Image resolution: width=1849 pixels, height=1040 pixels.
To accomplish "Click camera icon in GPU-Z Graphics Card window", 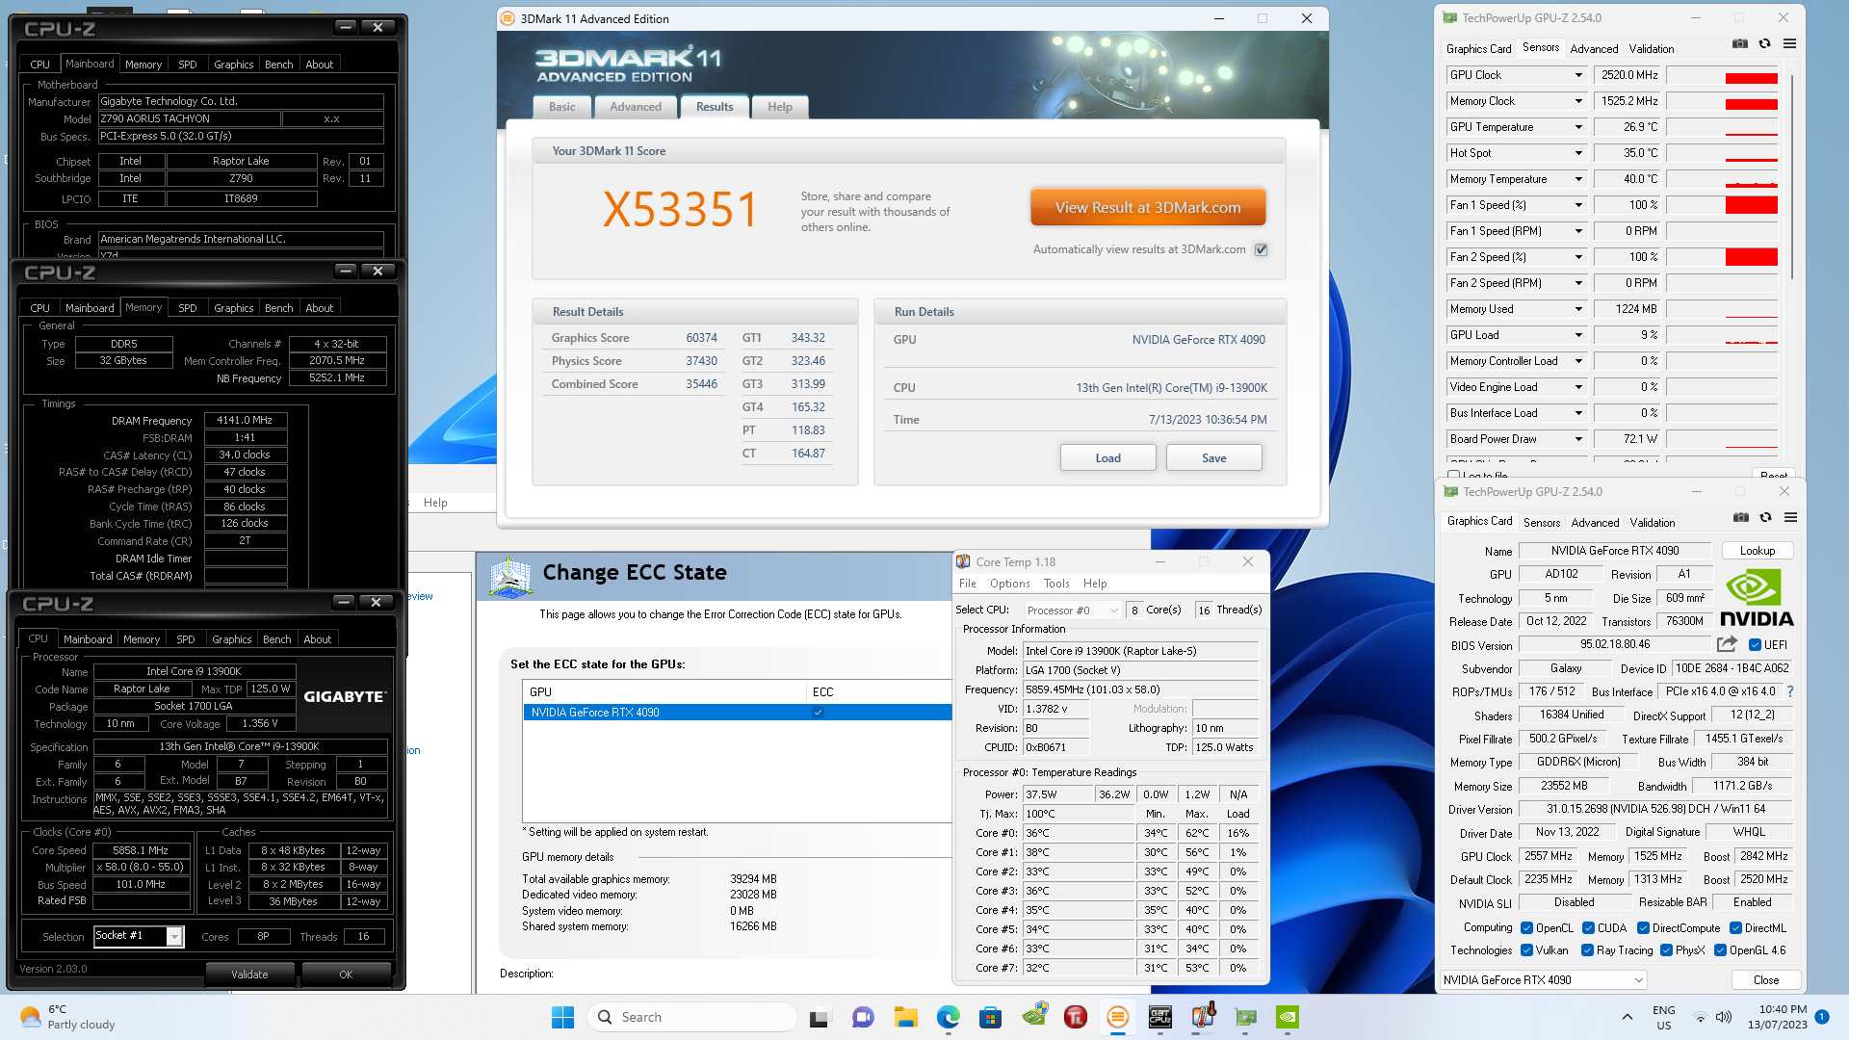I will (x=1740, y=517).
